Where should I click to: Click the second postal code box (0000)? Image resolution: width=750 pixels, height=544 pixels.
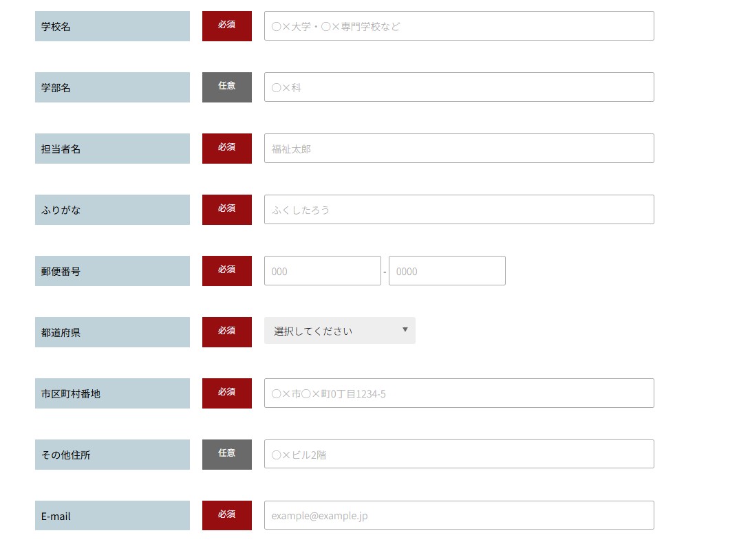click(x=447, y=271)
